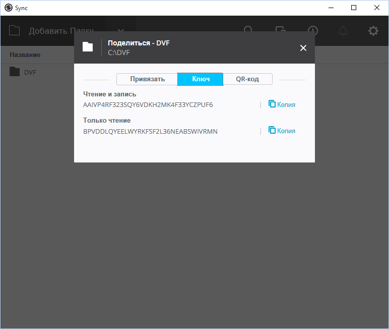Image resolution: width=389 pixels, height=329 pixels.
Task: Click the read-write key starting with AAIVP4RF
Action: coord(148,105)
